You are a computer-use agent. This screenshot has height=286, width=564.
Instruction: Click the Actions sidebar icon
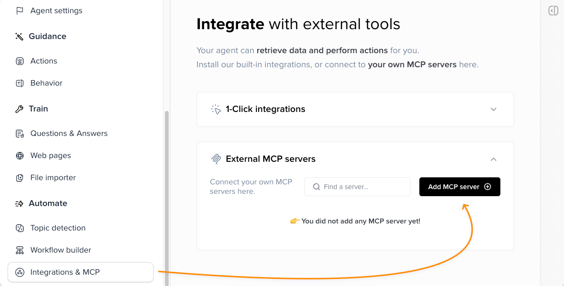20,61
